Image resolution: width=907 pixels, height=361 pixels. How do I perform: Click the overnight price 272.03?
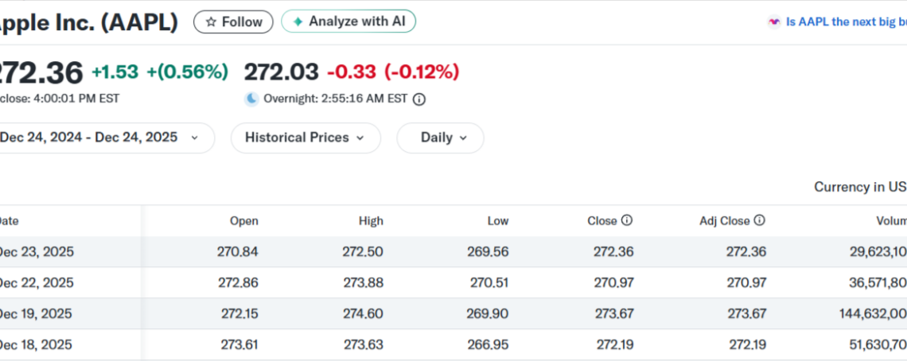(281, 72)
